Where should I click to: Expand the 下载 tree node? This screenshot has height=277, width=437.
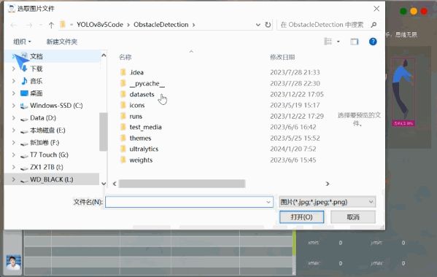point(14,69)
